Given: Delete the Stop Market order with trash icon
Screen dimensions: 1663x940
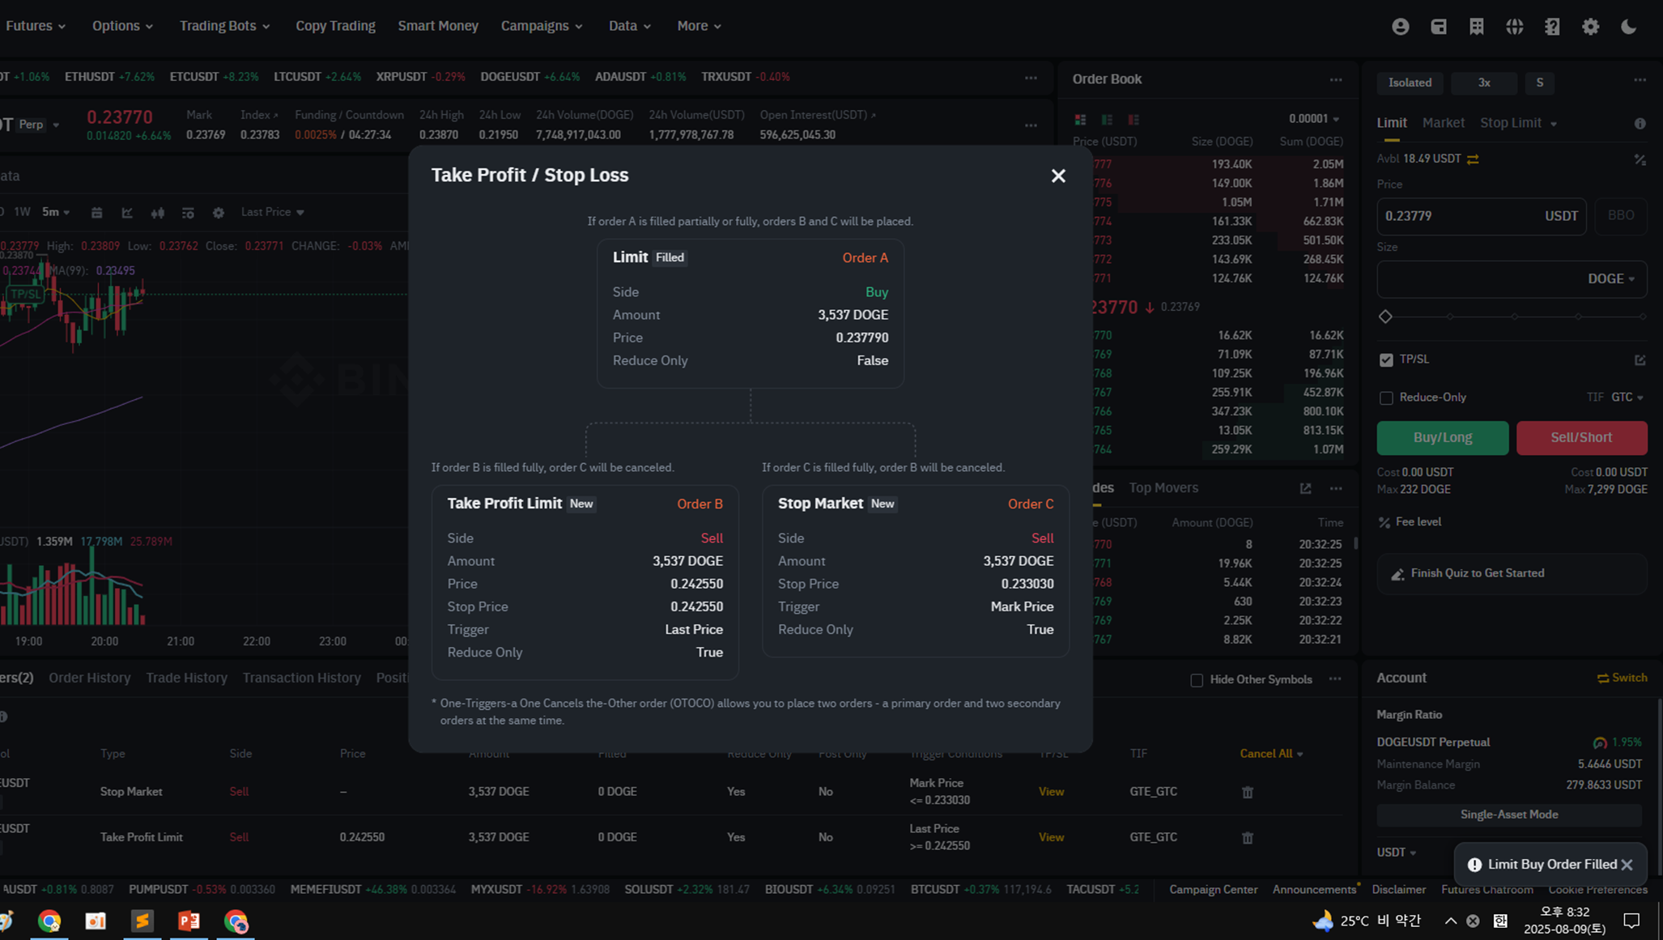Looking at the screenshot, I should (1247, 792).
